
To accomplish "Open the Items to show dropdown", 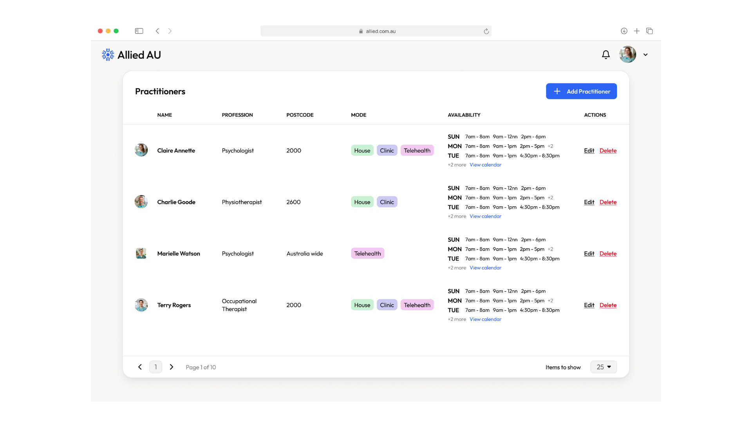I will 603,367.
